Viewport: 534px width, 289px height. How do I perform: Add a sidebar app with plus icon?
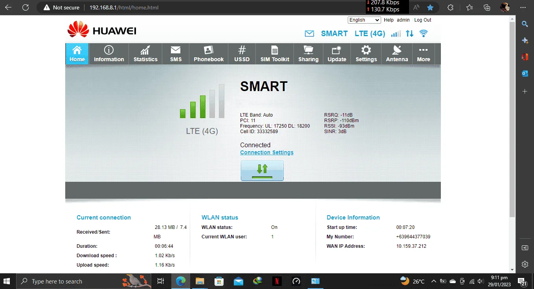[x=525, y=91]
